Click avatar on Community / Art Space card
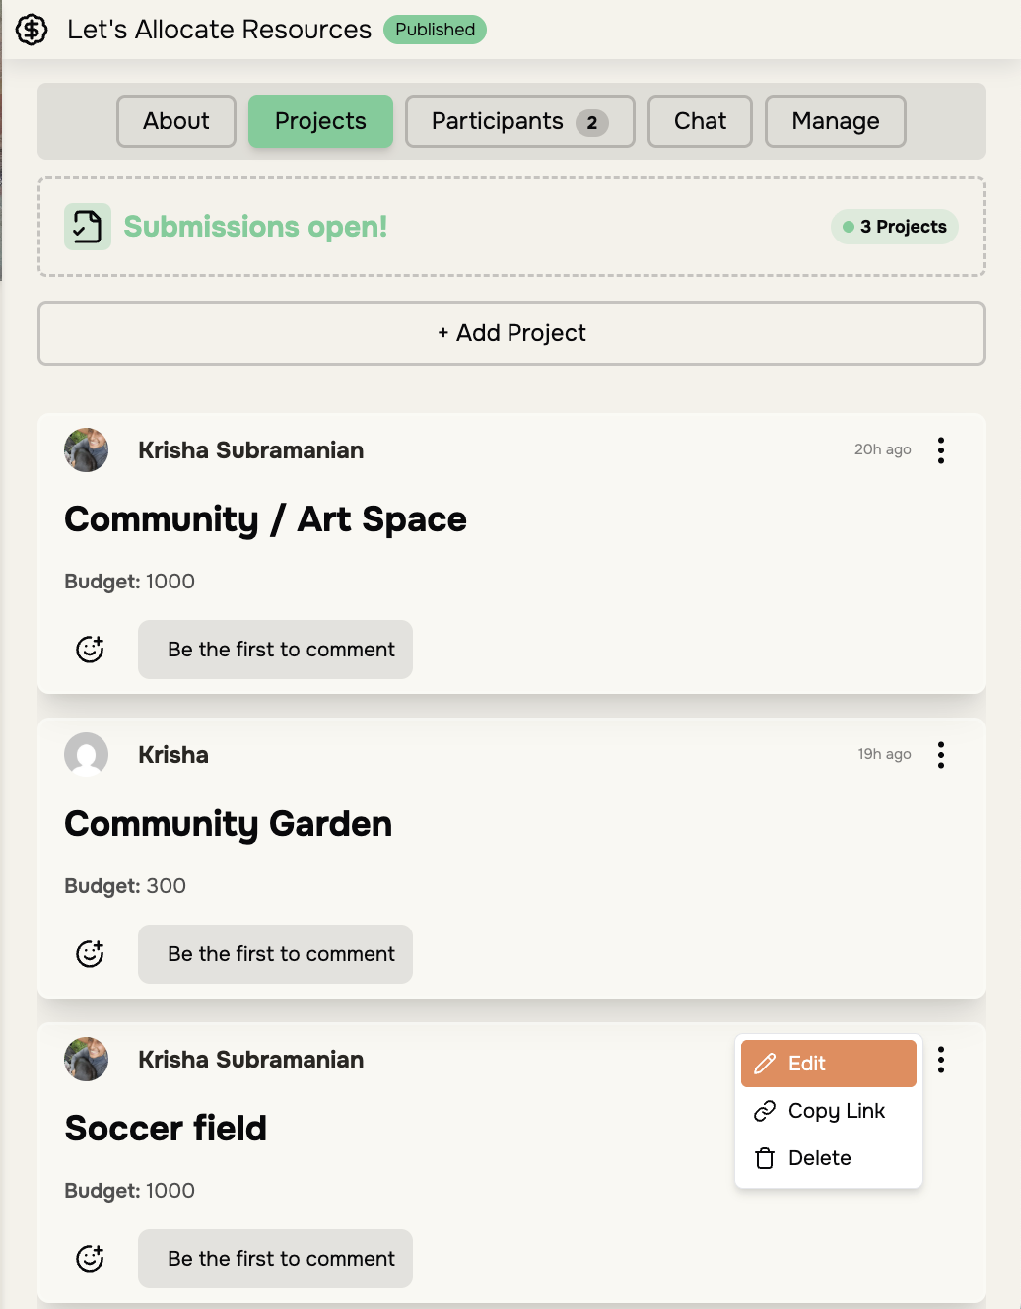This screenshot has width=1021, height=1309. tap(87, 450)
